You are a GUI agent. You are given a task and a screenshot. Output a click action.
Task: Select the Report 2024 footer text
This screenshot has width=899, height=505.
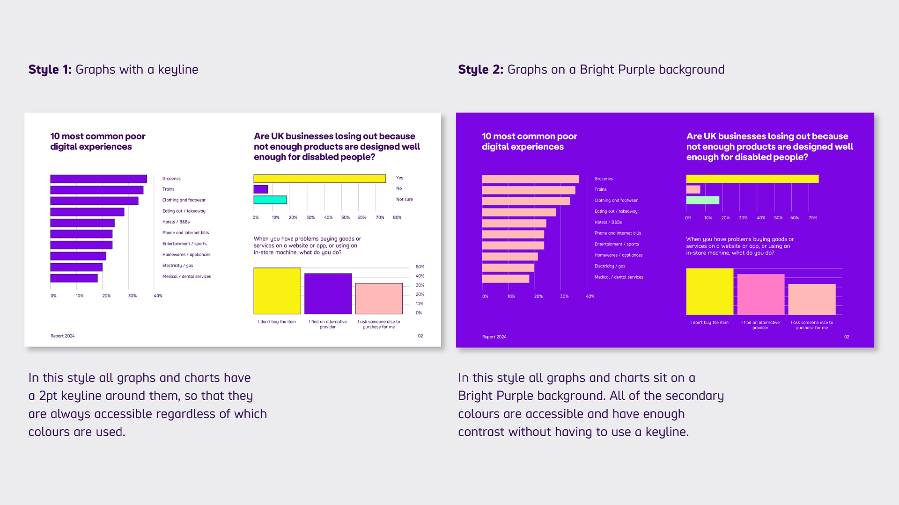[62, 335]
